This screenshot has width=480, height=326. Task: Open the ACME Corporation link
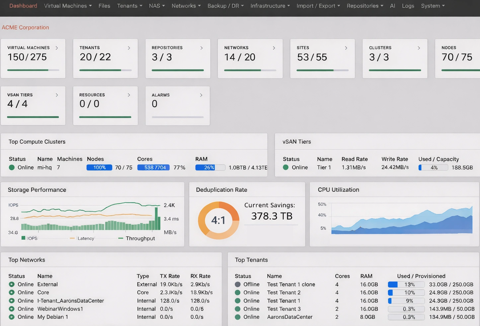click(26, 27)
